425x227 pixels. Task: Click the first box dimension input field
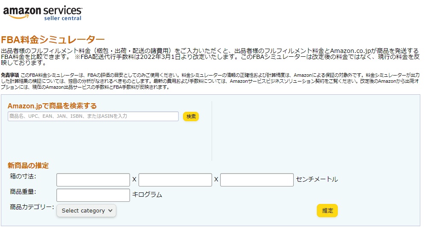(x=93, y=180)
